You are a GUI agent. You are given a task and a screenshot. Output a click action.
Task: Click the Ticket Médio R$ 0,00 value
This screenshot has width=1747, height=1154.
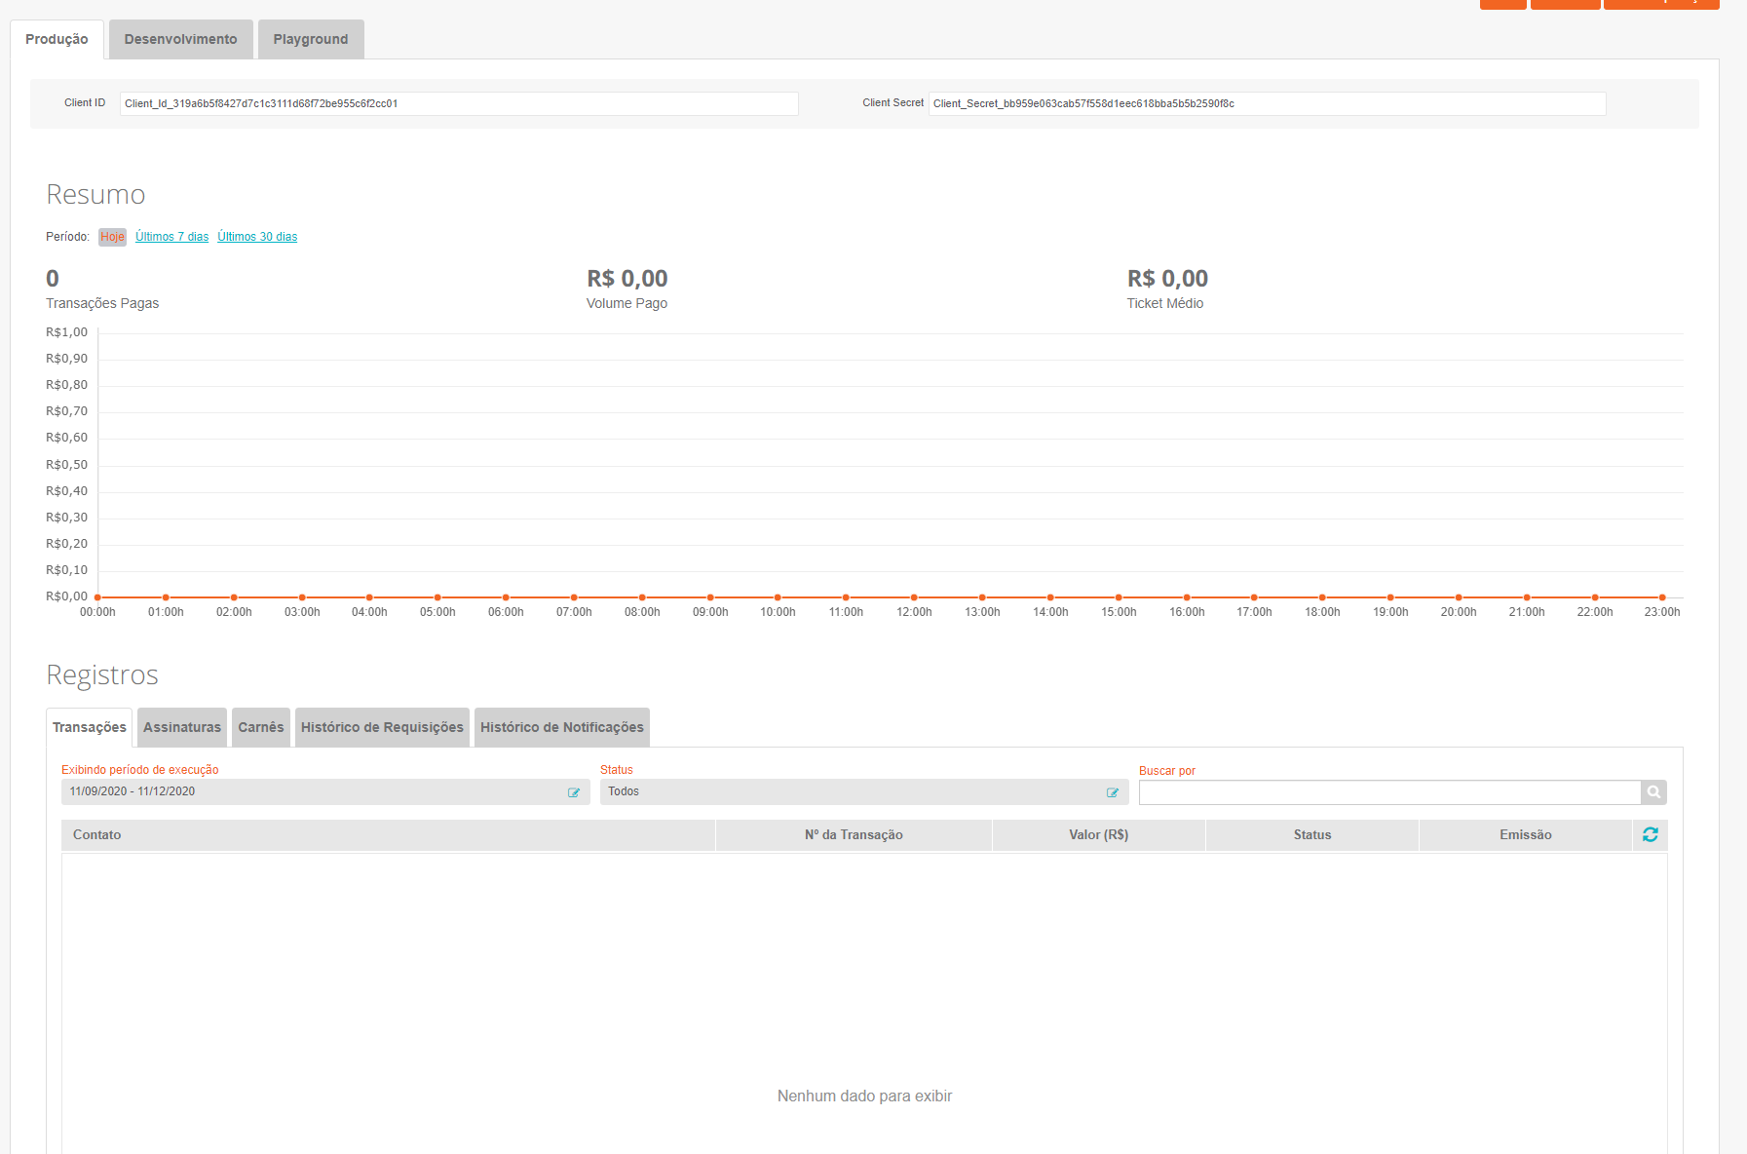[1167, 279]
